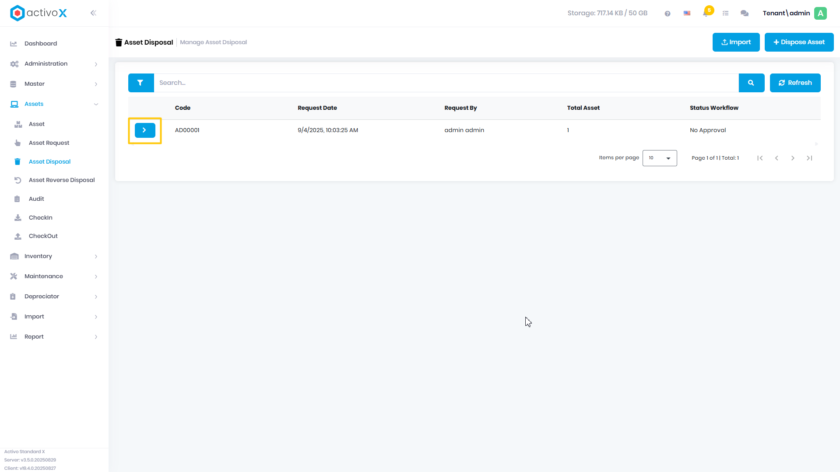Click the Asset Reverse Disposal undo icon
Viewport: 840px width, 472px height.
click(18, 180)
